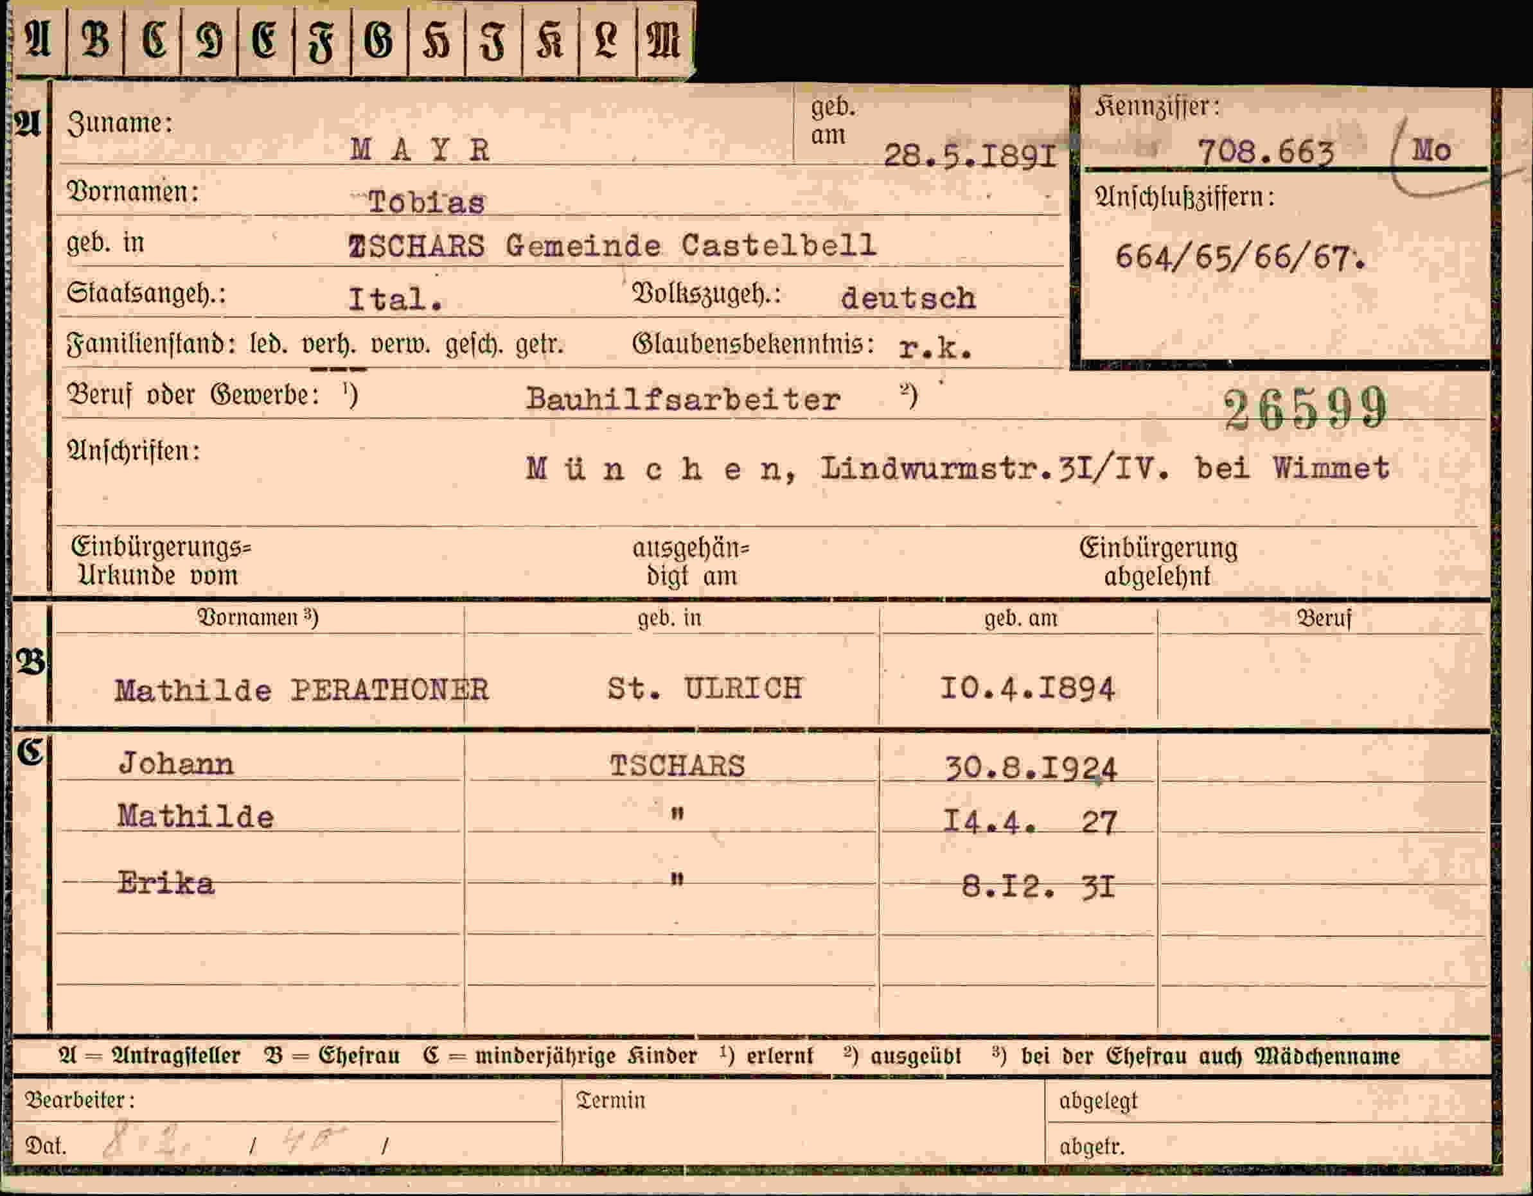Click the Einbürgerung abgelehnt label
This screenshot has height=1196, width=1533.
1158,561
